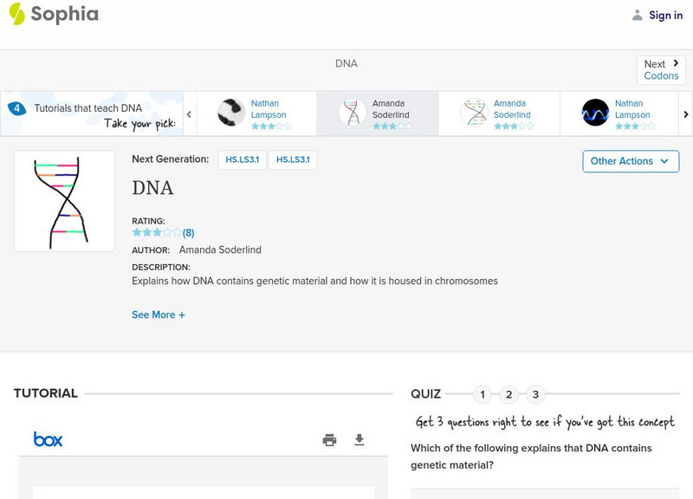Click the download icon in tutorial viewer
Viewport: 693px width, 499px height.
359,440
